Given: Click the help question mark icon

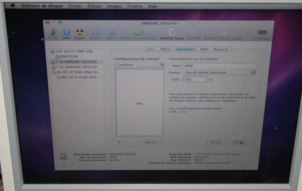Looking at the screenshot, I should [x=64, y=165].
